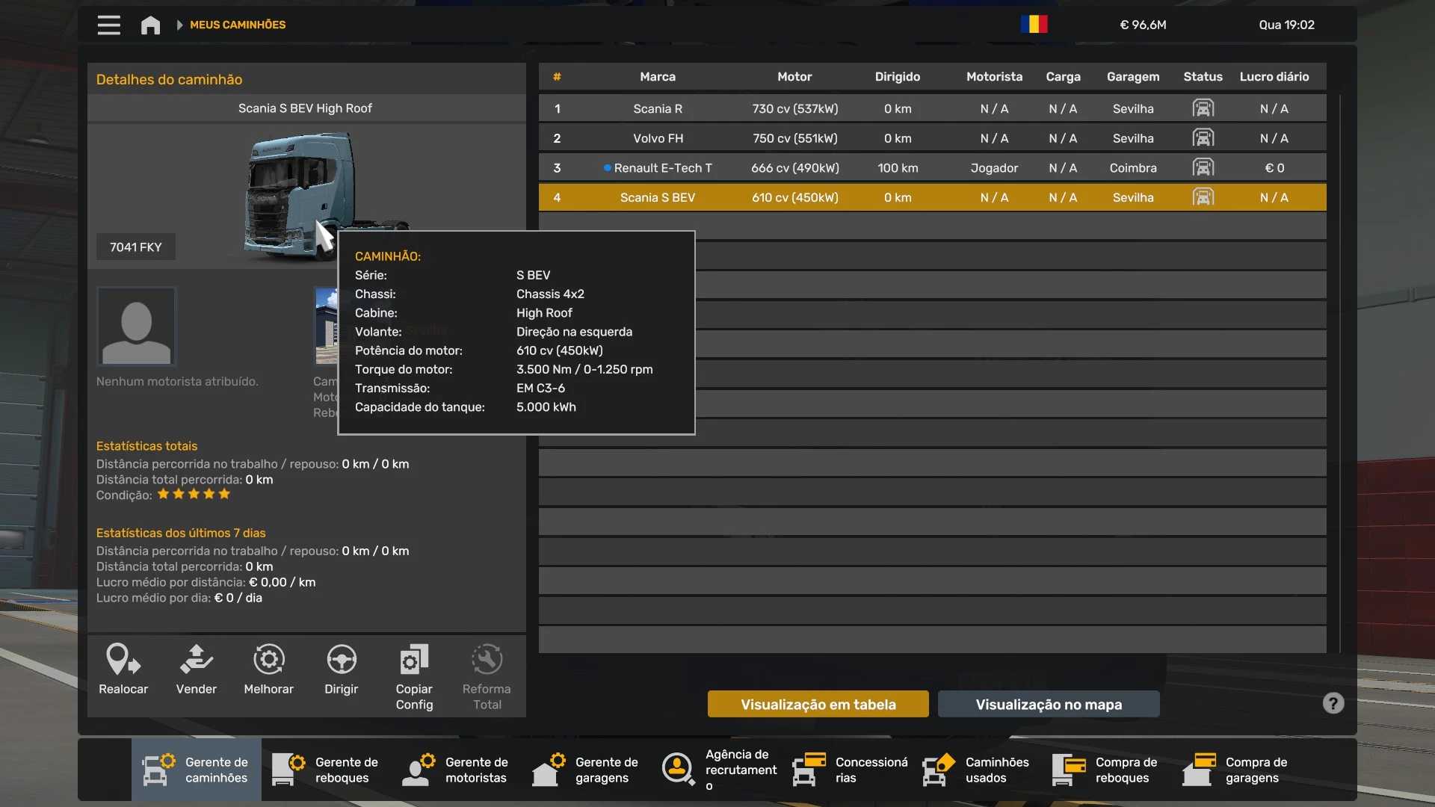Go to home screen icon
The height and width of the screenshot is (807, 1435).
point(150,25)
